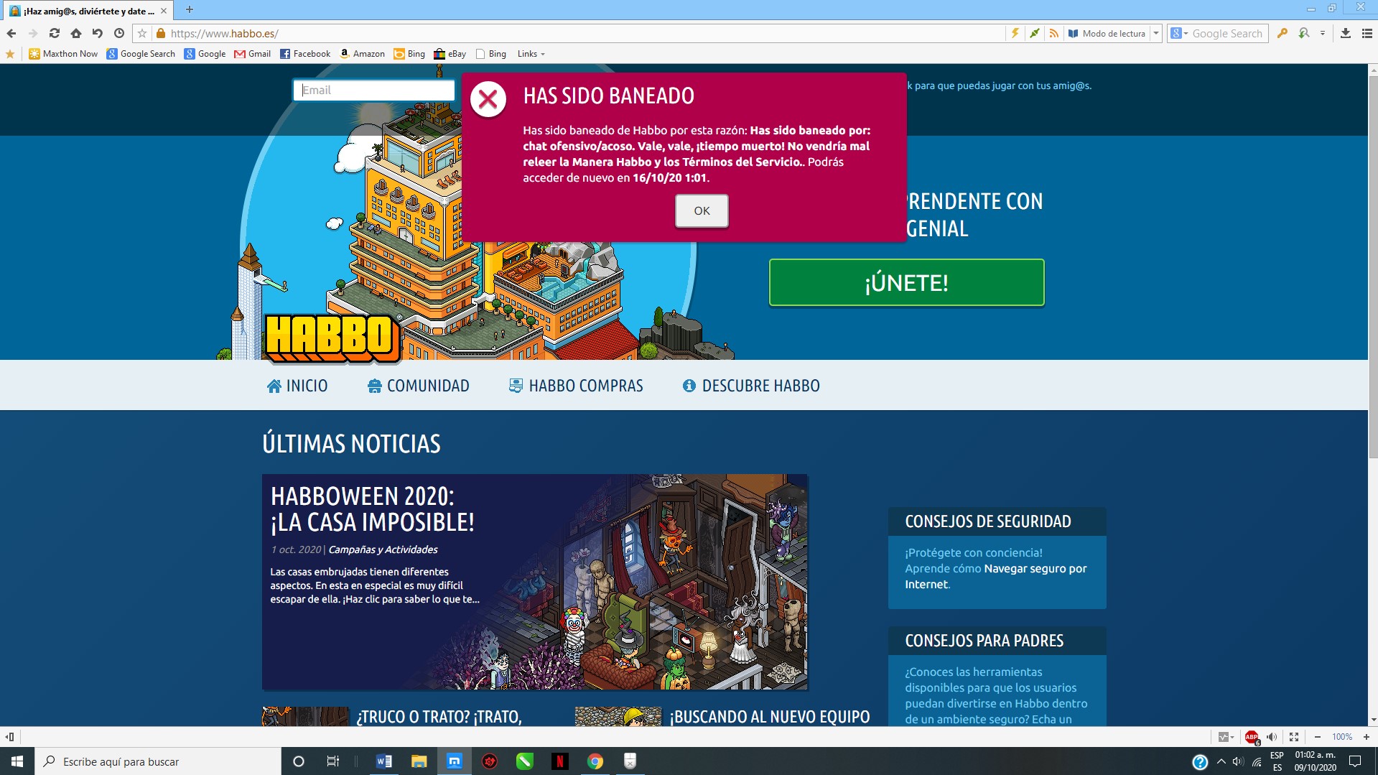1378x775 pixels.
Task: Open browsing history clock icon
Action: [x=119, y=33]
